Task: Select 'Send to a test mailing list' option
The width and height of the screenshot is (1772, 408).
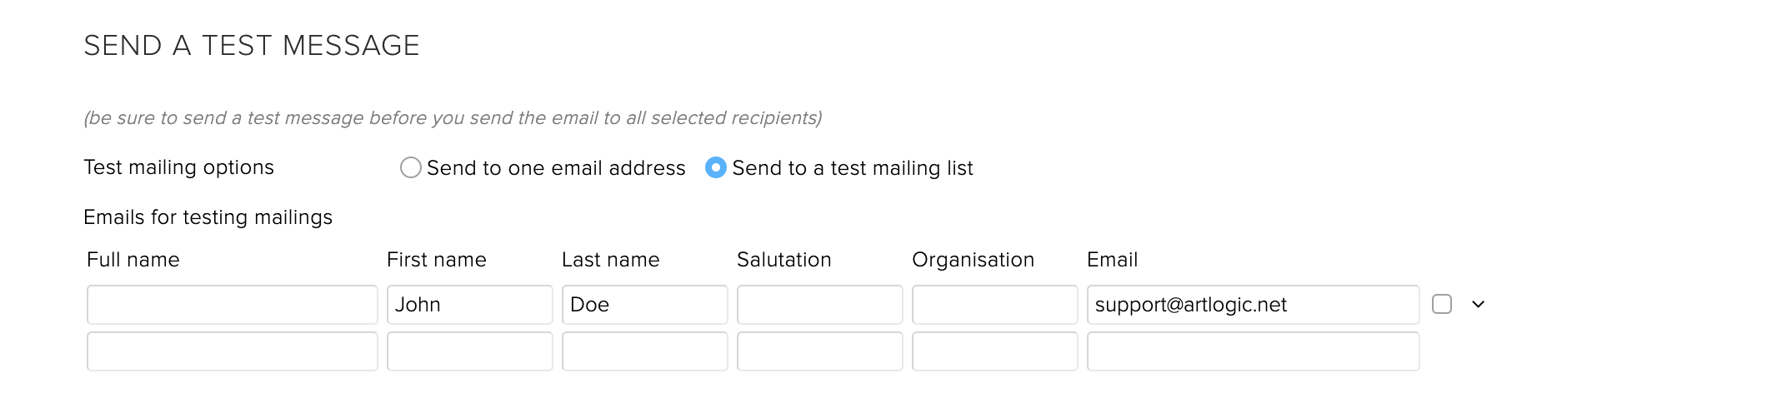Action: (x=715, y=168)
